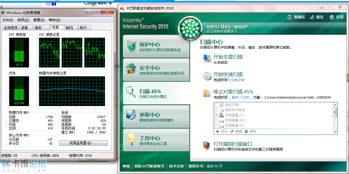
Task: Click the CPU 使用率 48 % meter
Action: 19,53
